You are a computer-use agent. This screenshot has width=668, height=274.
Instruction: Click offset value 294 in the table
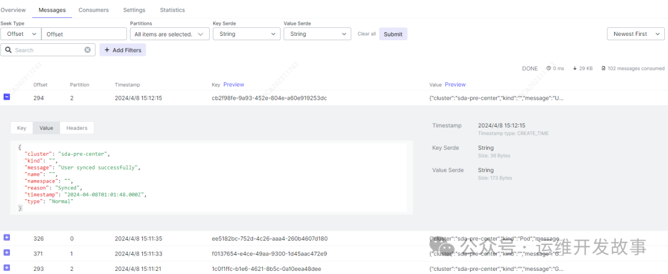[x=38, y=98]
